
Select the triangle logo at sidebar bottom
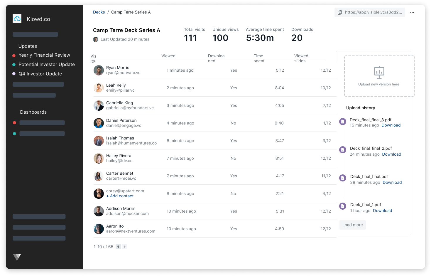click(x=17, y=257)
